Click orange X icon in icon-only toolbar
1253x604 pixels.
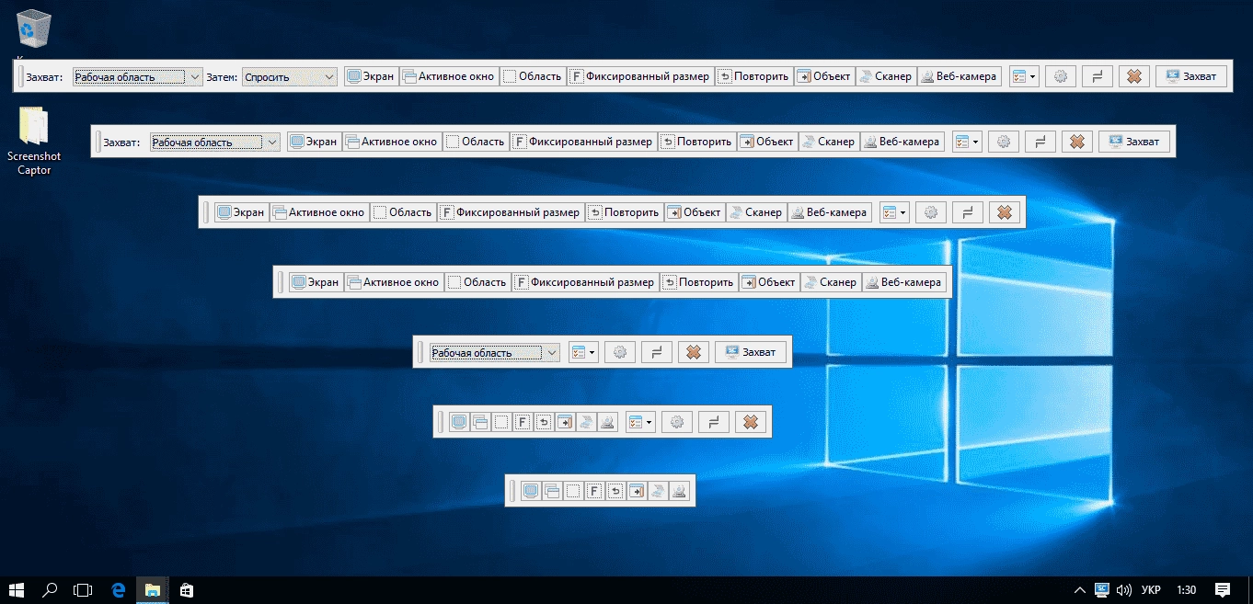coord(751,422)
